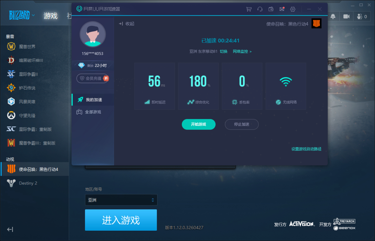Click the 56 ms 即时延迟 card

tap(154, 86)
